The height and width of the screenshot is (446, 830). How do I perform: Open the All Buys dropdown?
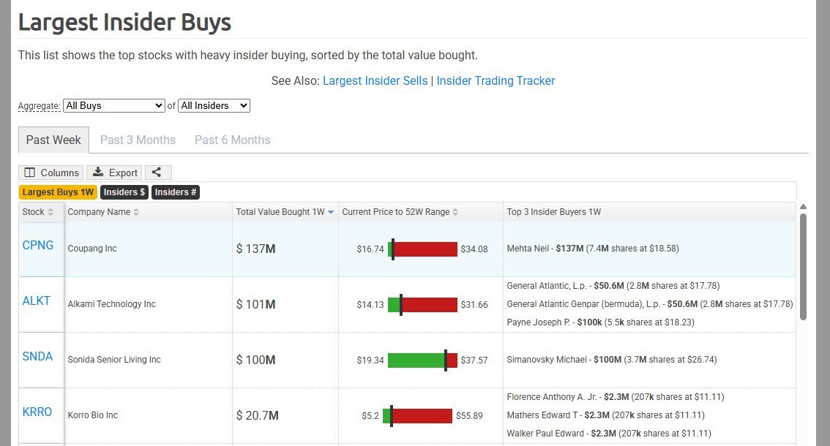click(x=113, y=105)
